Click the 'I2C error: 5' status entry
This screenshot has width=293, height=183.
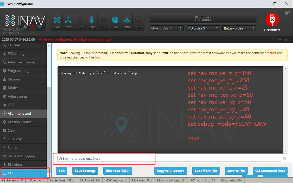[36, 180]
